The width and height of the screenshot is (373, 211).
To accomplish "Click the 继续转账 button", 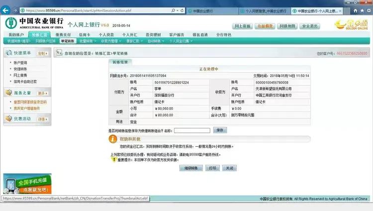I will pos(191,168).
